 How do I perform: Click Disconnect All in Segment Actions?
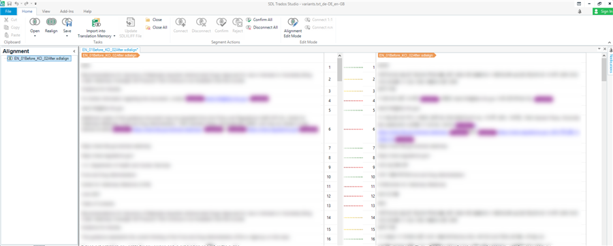[262, 27]
